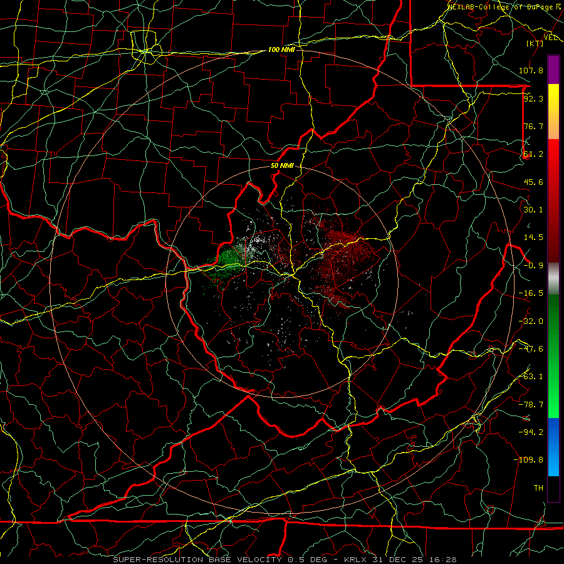Click the -32.0 velocity scale value
This screenshot has height=564, width=564.
tap(531, 321)
